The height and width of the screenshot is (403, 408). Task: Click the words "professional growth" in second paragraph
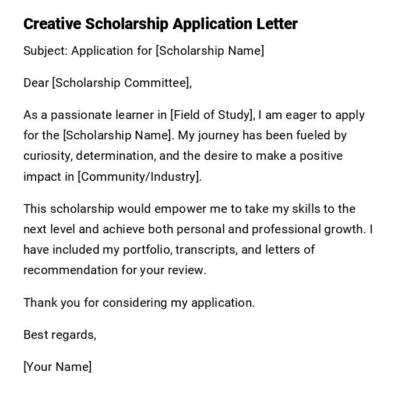pyautogui.click(x=319, y=229)
